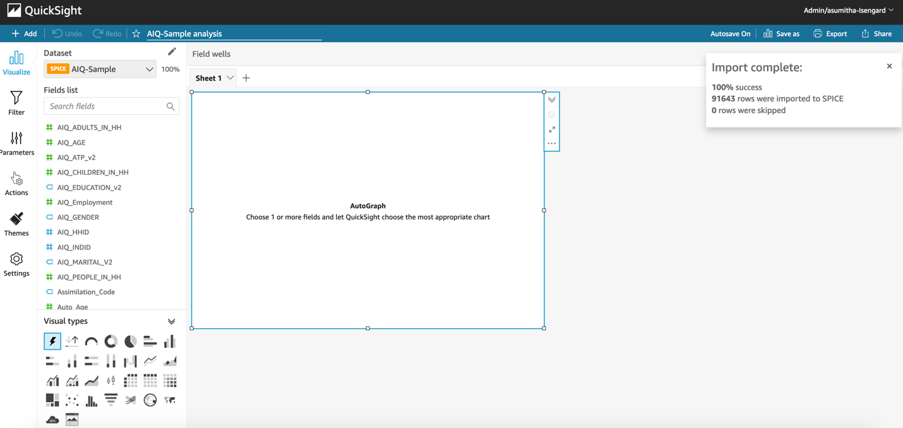The width and height of the screenshot is (903, 428).
Task: Click the Share button
Action: tap(876, 33)
